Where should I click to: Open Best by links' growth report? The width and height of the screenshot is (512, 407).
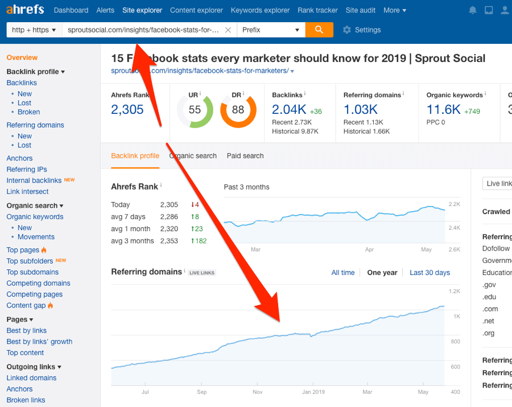39,342
